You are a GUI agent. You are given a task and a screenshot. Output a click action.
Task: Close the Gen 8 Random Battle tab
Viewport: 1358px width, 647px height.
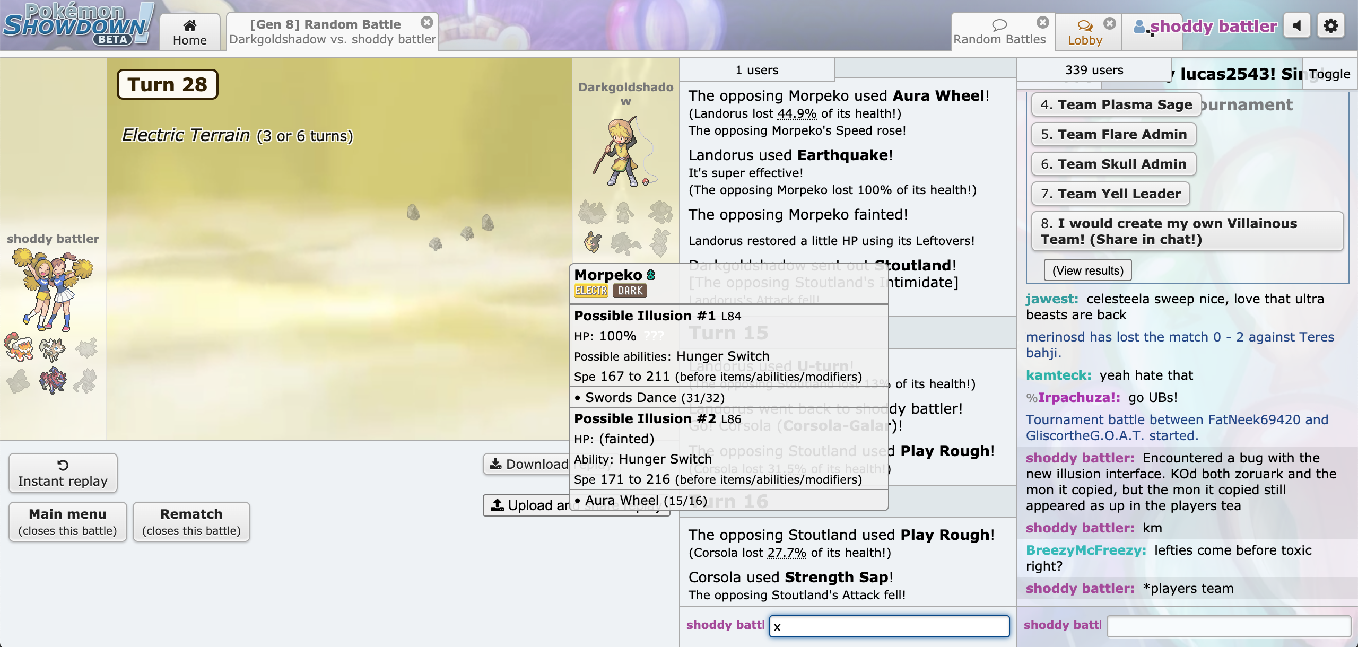click(x=426, y=22)
